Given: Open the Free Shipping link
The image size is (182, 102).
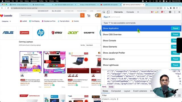Looking at the screenshot, I should [x=34, y=21].
